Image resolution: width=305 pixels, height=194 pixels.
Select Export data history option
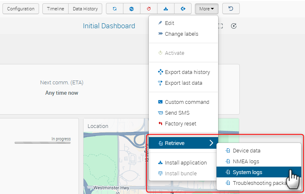[187, 72]
